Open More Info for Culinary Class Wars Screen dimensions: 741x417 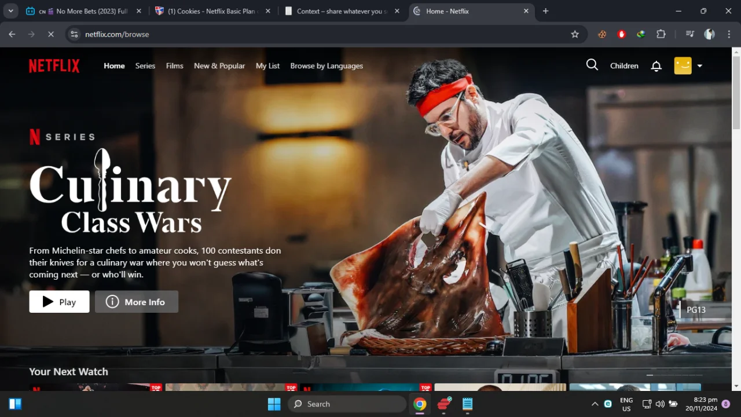pos(137,302)
